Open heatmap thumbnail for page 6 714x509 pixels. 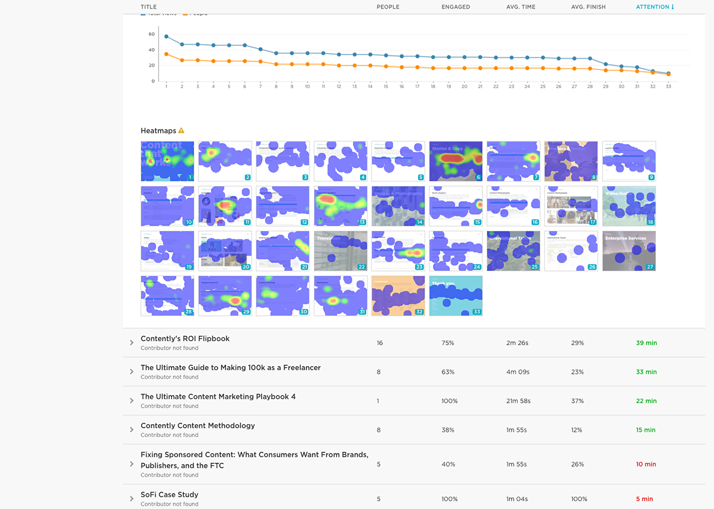456,161
